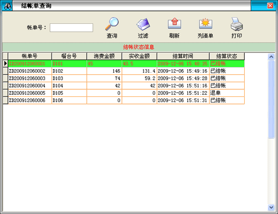Click the 结算时间 column header

(183, 57)
